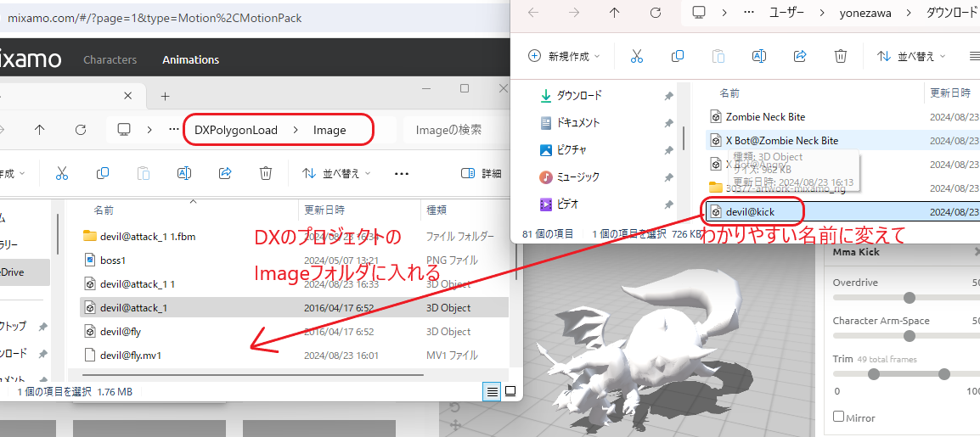The width and height of the screenshot is (980, 437).
Task: Open Characters tab on Mixamo
Action: point(110,60)
